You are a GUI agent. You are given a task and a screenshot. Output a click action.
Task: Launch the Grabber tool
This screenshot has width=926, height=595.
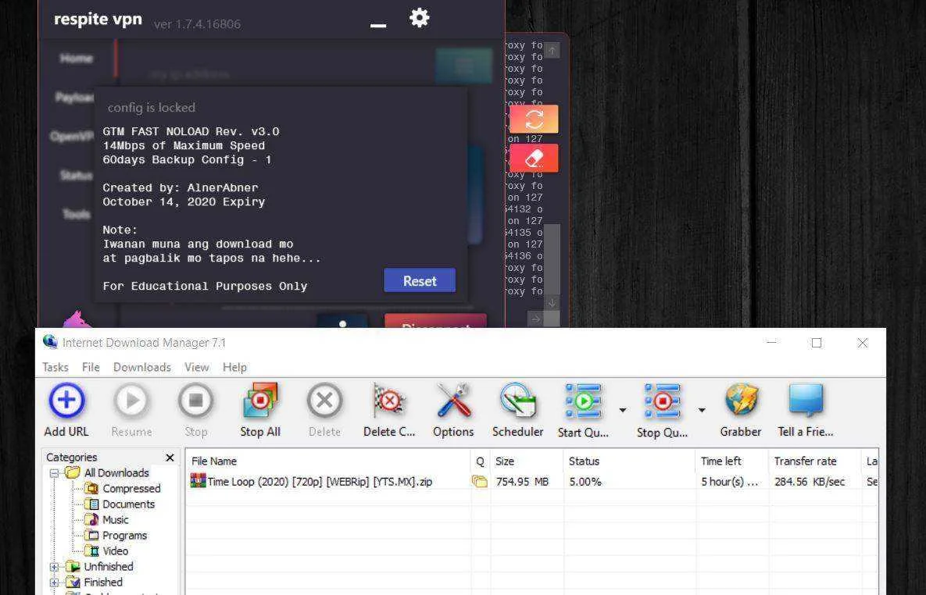point(741,410)
